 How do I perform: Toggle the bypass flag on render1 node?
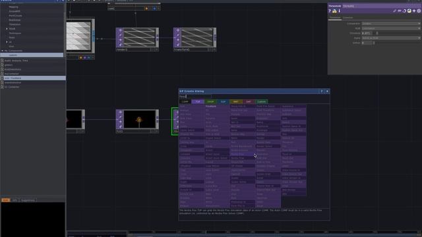(120, 40)
